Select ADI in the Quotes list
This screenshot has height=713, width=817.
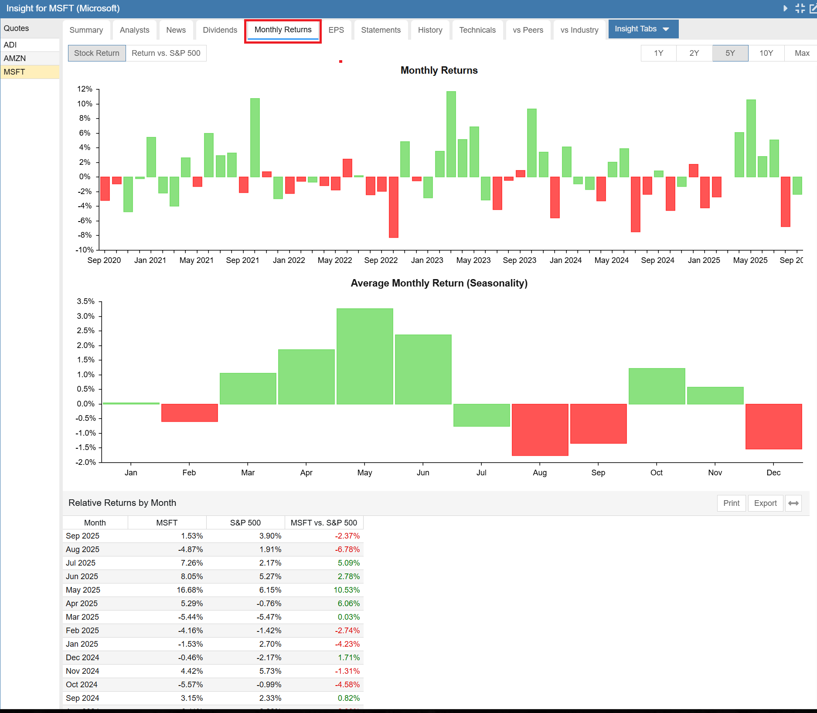click(10, 45)
